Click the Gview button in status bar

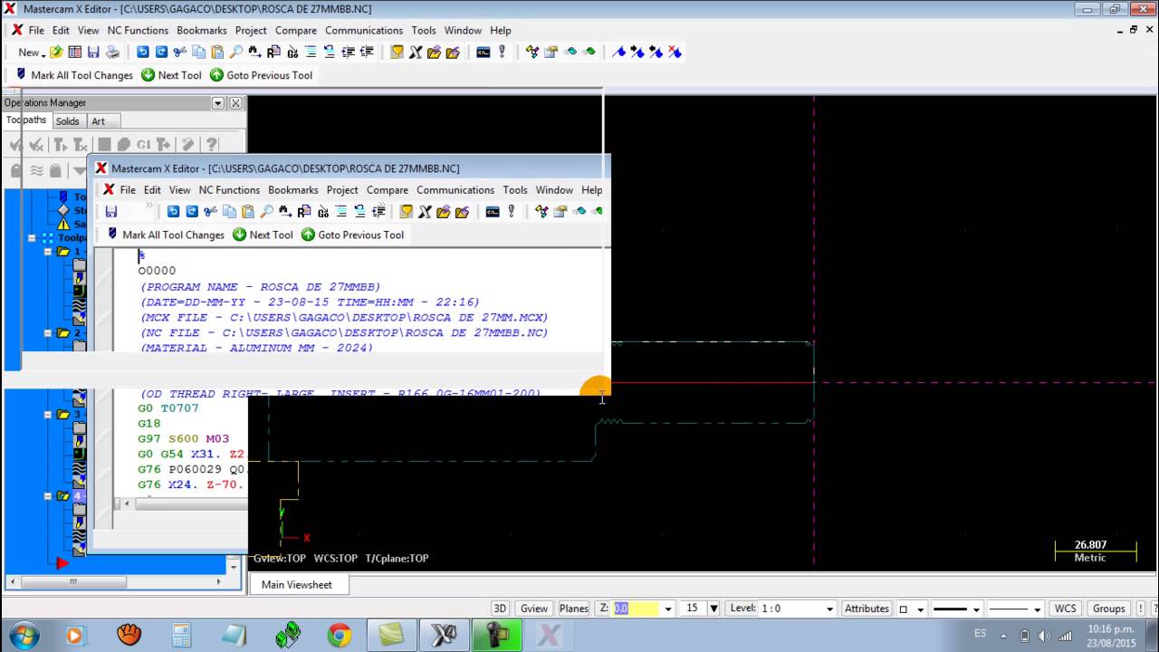[533, 609]
